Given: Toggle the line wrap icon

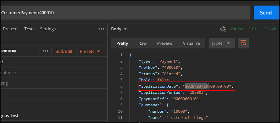Looking at the screenshot, I should tap(243, 43).
